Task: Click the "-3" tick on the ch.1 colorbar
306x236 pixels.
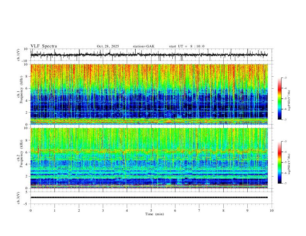Action: 285,78
